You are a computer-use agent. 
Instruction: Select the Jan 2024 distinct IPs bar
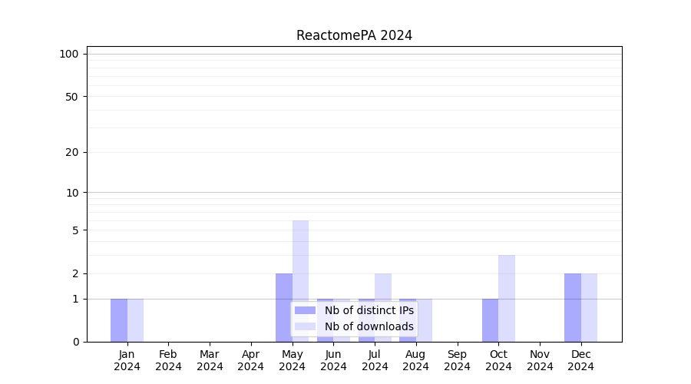pyautogui.click(x=119, y=320)
